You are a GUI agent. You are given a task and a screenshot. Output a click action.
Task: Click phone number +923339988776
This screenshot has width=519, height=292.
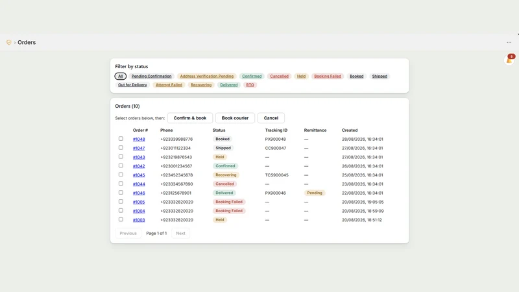pyautogui.click(x=176, y=139)
